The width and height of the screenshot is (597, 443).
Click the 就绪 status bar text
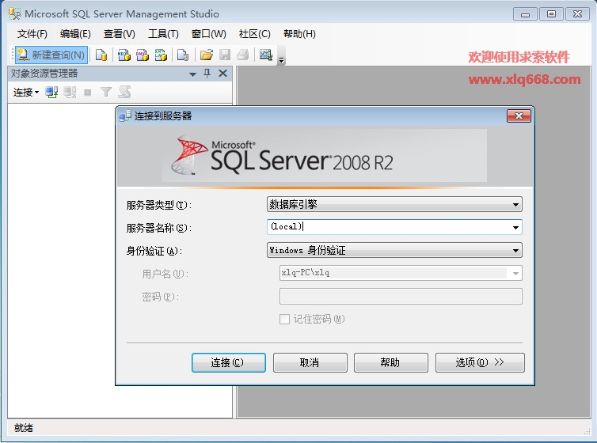24,428
